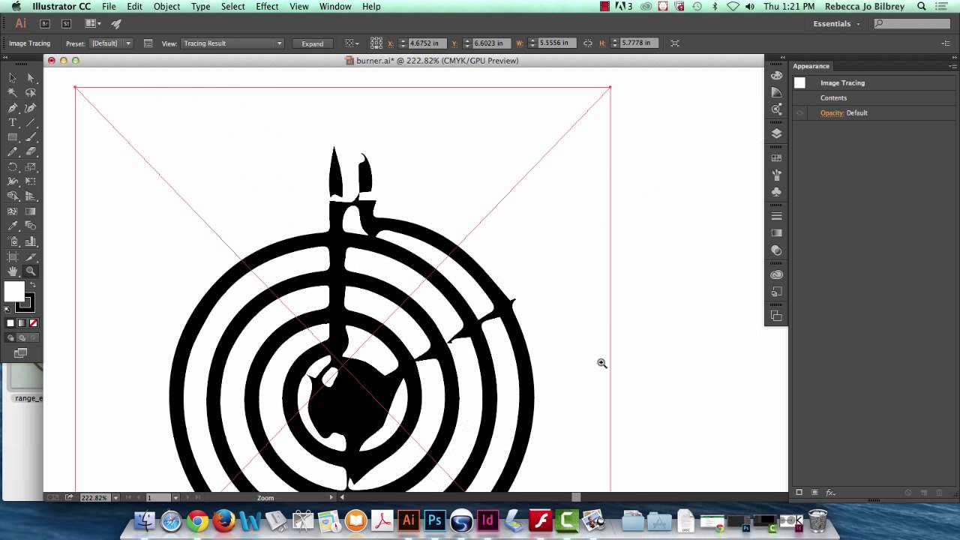Open the Object menu
The image size is (960, 540).
166,6
